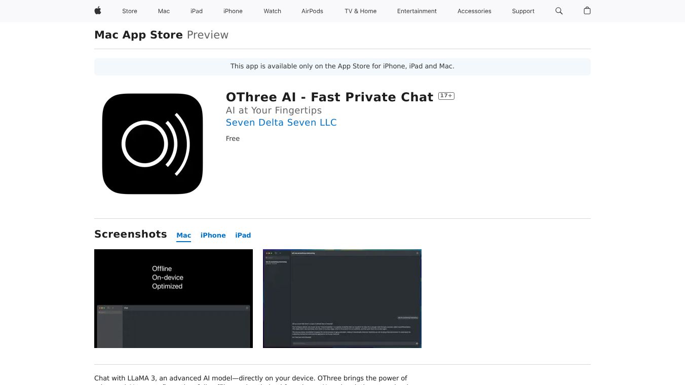Click the Mac App Store heading link
This screenshot has width=685, height=385.
pos(138,35)
